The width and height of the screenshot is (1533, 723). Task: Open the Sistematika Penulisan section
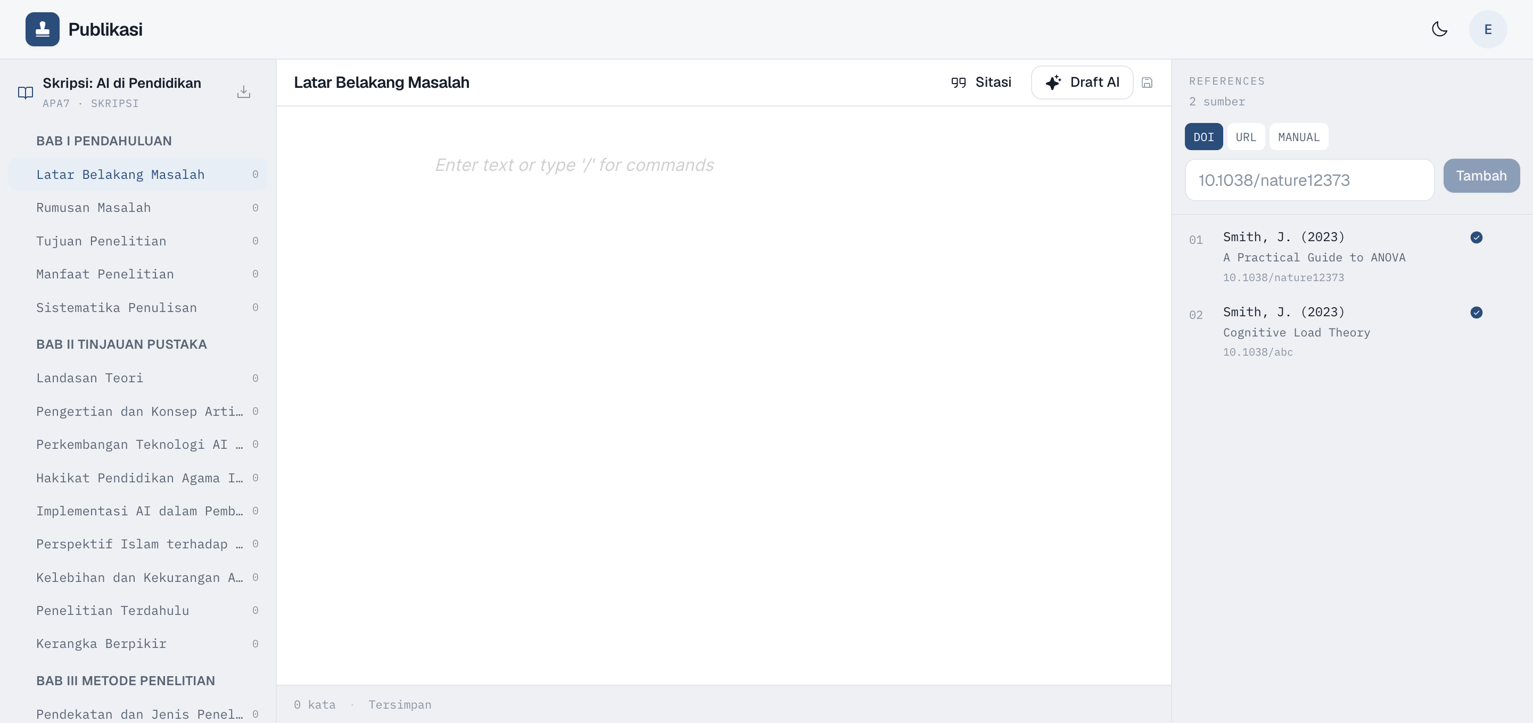(138, 308)
